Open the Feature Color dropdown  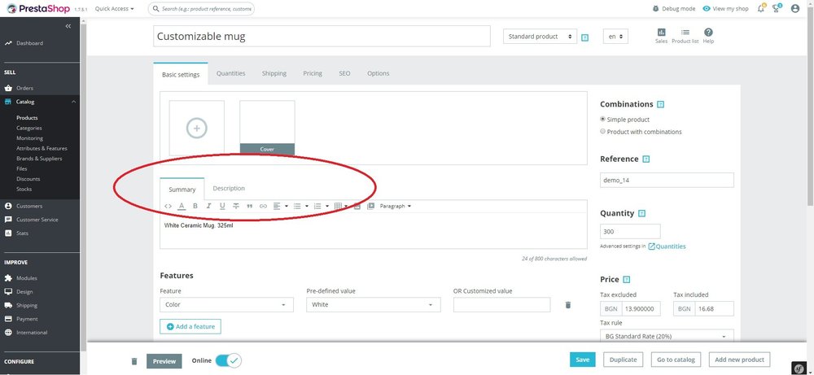(x=226, y=305)
